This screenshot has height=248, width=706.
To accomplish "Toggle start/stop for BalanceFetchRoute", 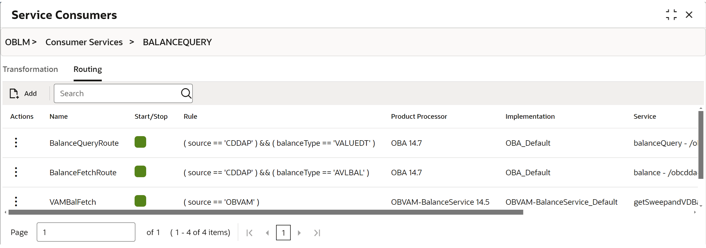I will pyautogui.click(x=140, y=172).
